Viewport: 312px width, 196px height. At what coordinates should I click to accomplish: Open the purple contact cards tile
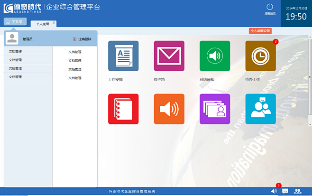pos(215,109)
